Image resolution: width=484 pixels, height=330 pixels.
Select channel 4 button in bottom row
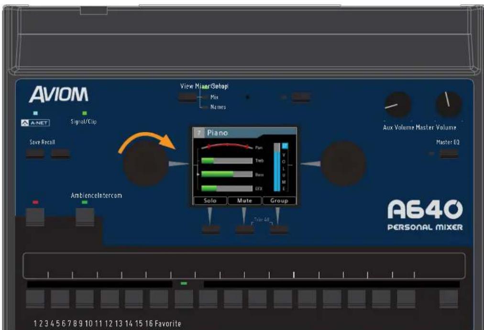(x=110, y=299)
